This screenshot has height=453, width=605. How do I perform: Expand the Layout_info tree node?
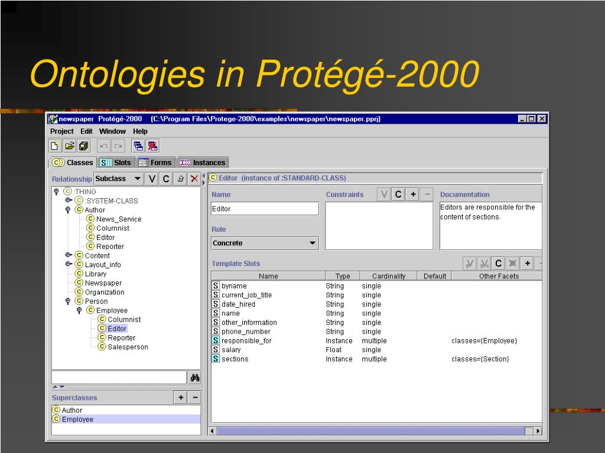coord(69,264)
